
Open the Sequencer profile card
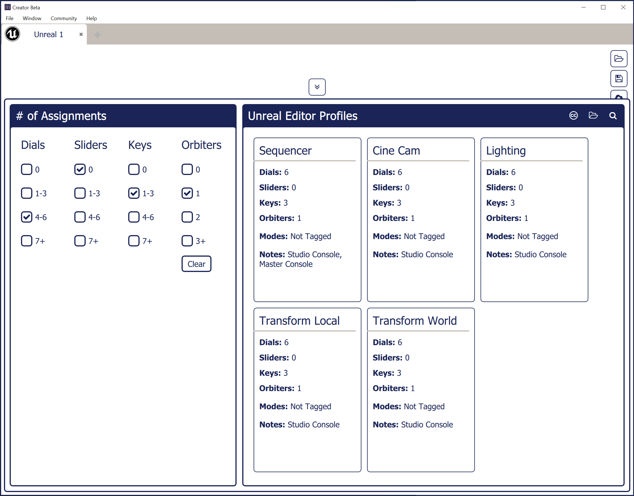tap(307, 219)
